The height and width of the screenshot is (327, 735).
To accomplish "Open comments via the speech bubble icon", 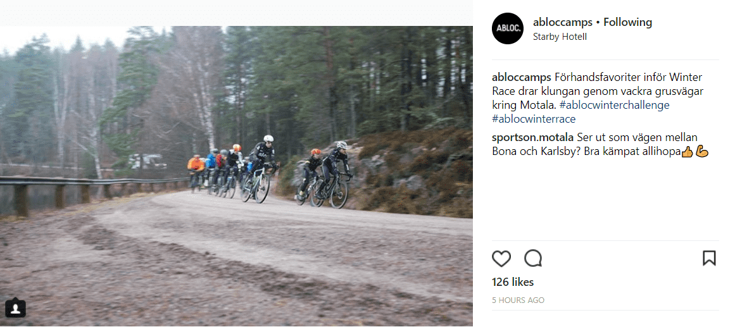I will [x=533, y=257].
